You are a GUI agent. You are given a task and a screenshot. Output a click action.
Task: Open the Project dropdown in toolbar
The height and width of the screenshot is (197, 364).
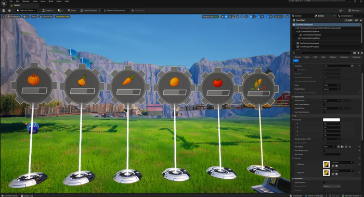click(x=48, y=10)
